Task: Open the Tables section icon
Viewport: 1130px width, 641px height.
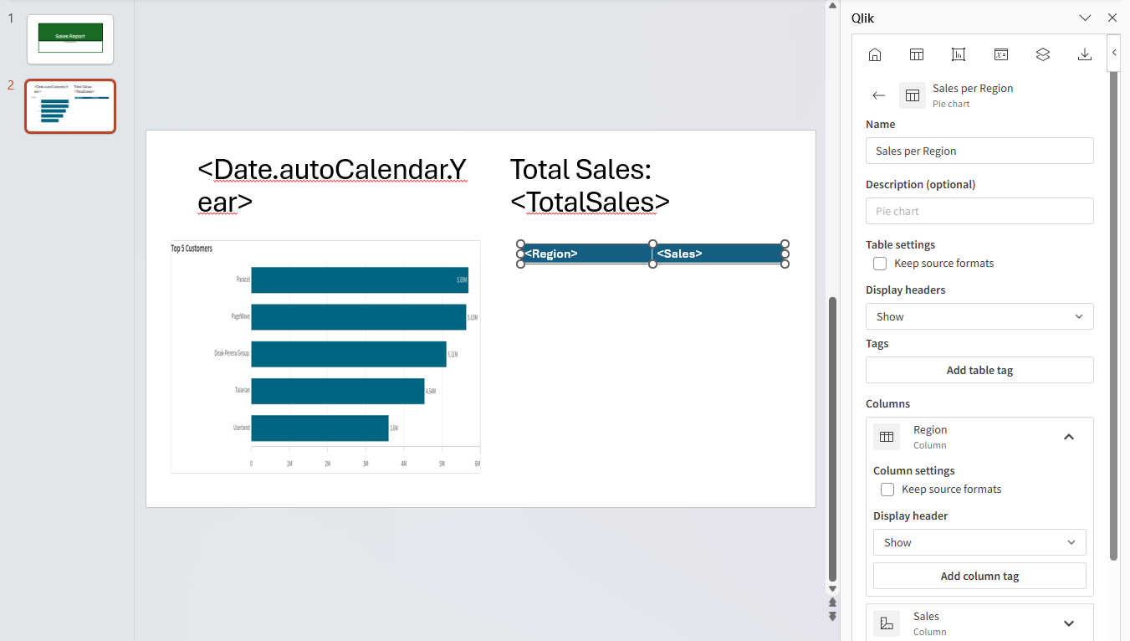Action: click(x=917, y=54)
